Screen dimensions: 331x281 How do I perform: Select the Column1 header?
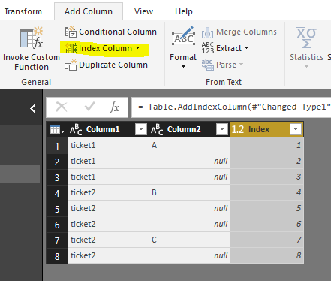(103, 129)
